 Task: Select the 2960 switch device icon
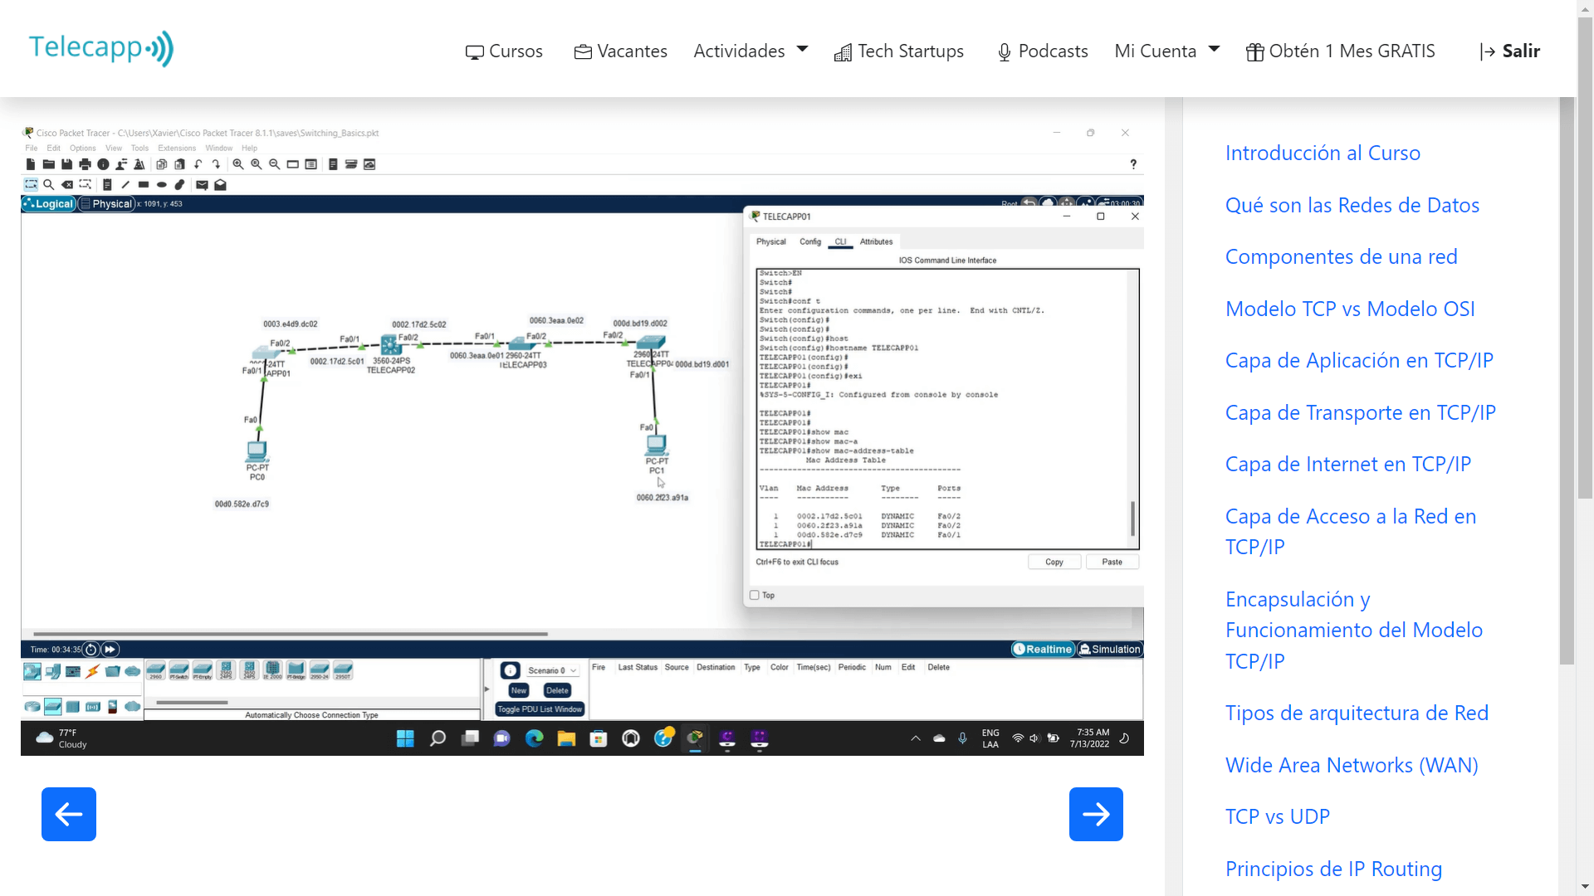pos(155,670)
